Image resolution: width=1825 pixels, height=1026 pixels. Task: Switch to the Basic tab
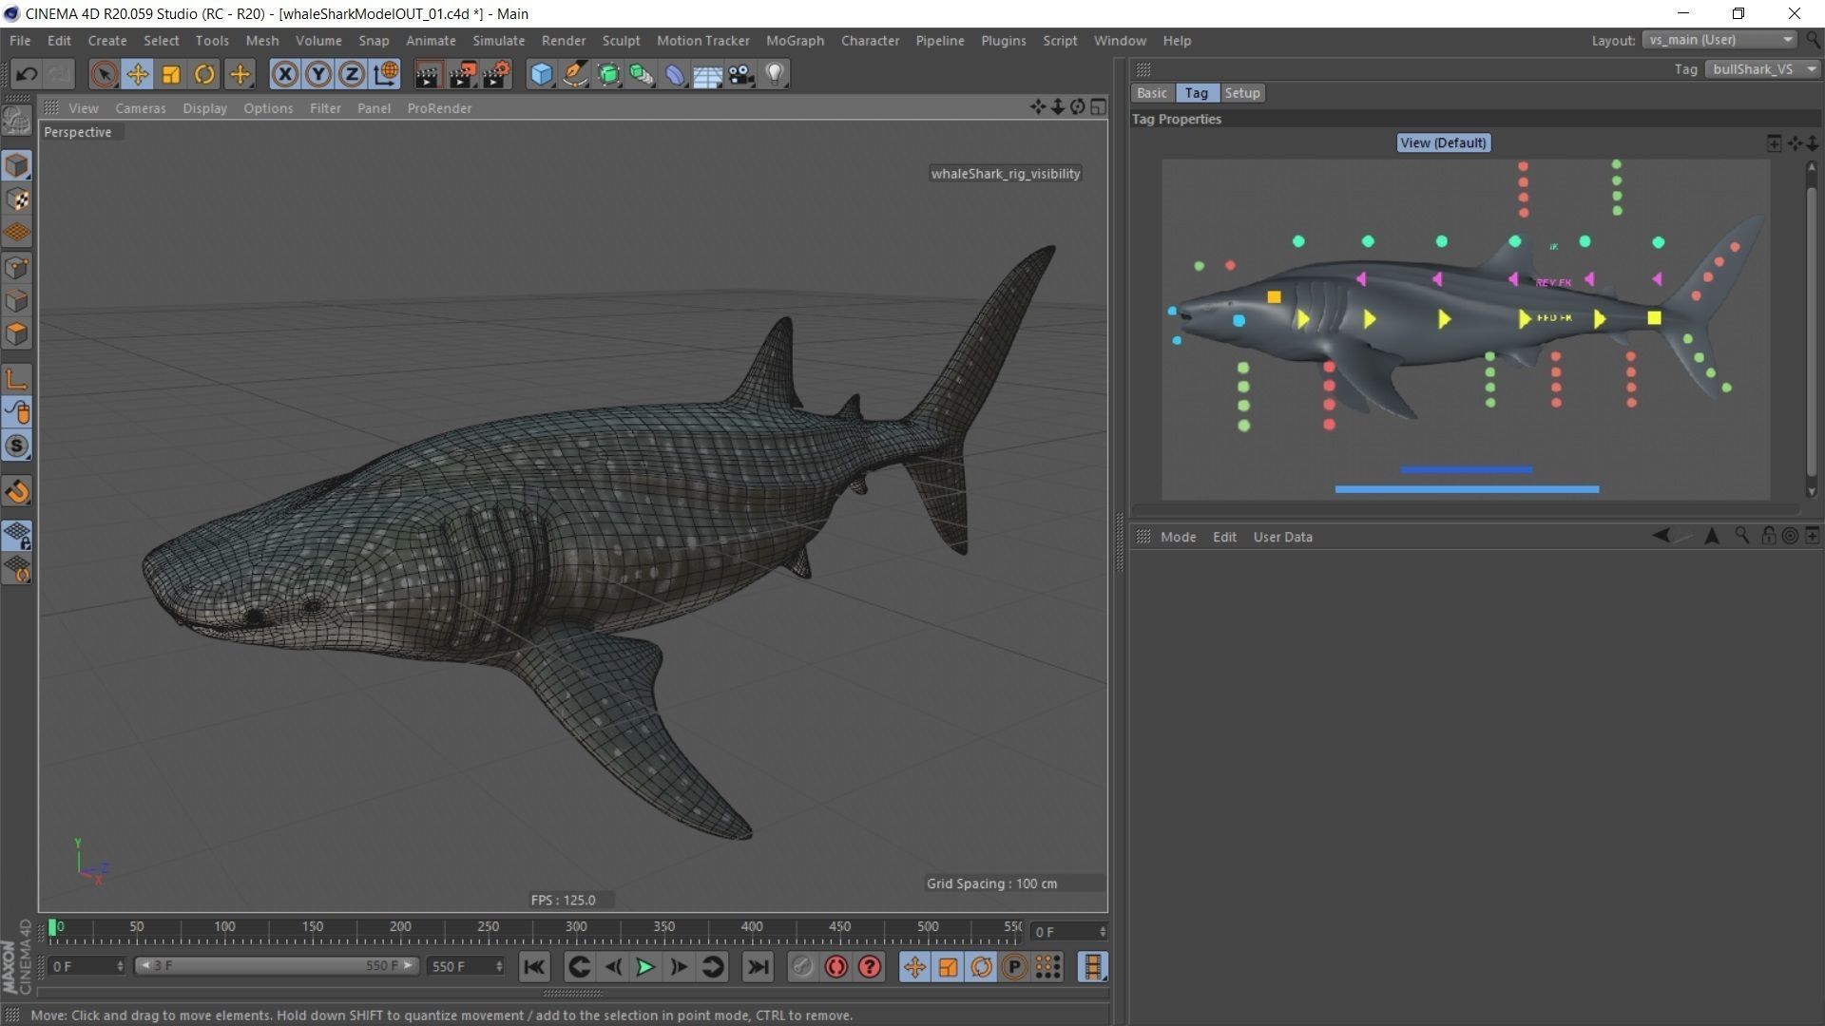tap(1152, 93)
